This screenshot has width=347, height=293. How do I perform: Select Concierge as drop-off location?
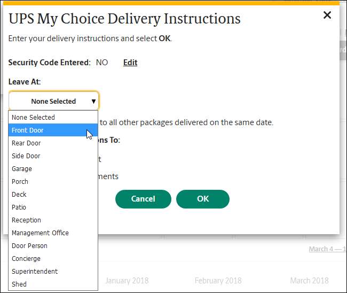(26, 258)
